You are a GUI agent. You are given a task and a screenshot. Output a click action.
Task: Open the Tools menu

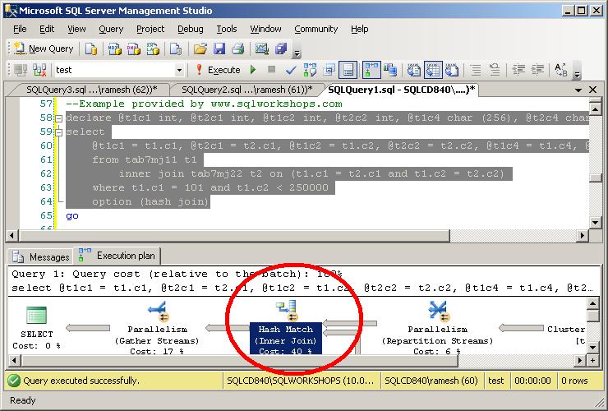click(227, 29)
